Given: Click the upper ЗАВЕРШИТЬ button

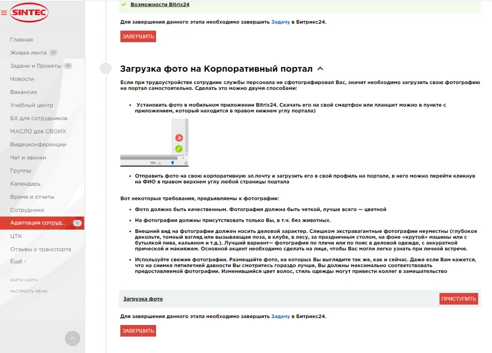Looking at the screenshot, I should [138, 36].
